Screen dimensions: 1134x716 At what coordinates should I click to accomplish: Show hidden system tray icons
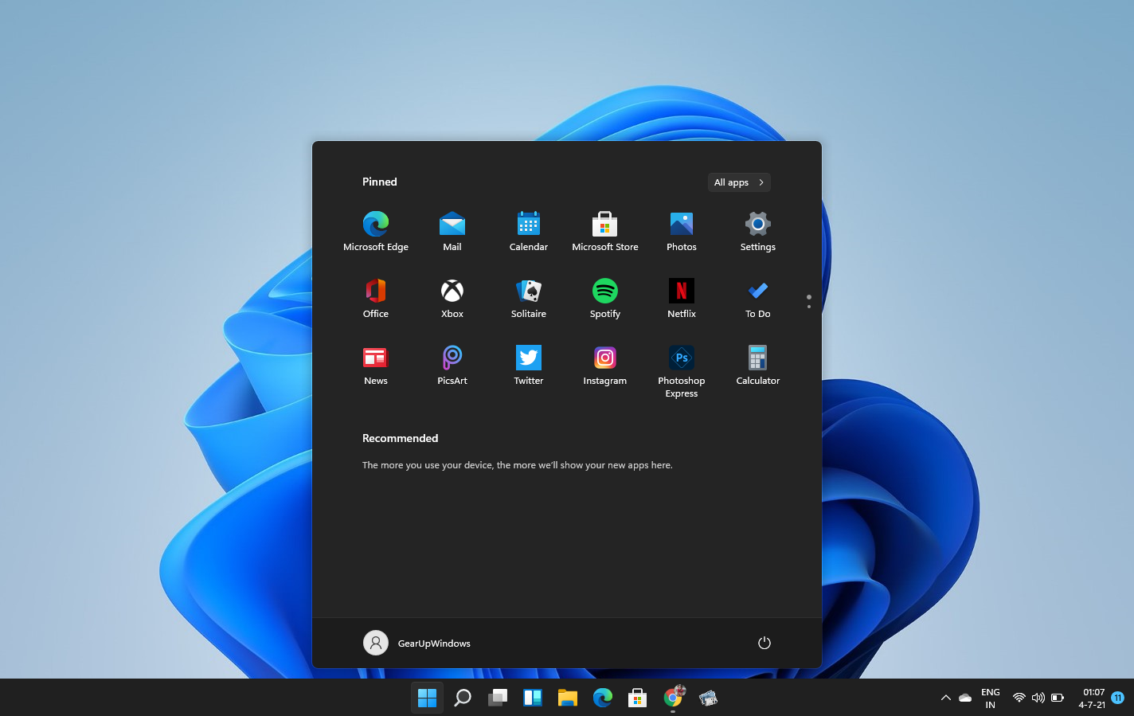click(x=946, y=698)
